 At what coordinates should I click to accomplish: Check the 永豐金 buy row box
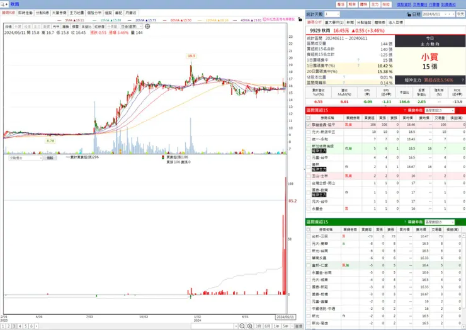click(309, 208)
